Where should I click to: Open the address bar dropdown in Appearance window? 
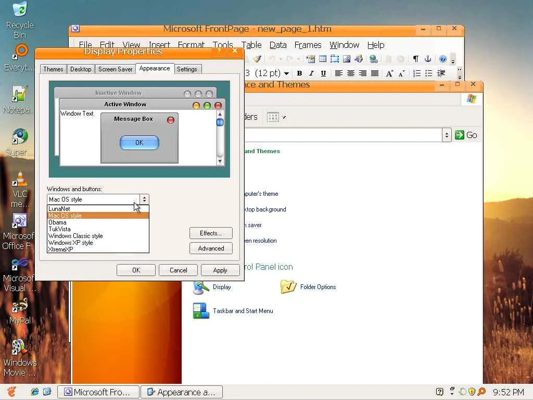(447, 135)
